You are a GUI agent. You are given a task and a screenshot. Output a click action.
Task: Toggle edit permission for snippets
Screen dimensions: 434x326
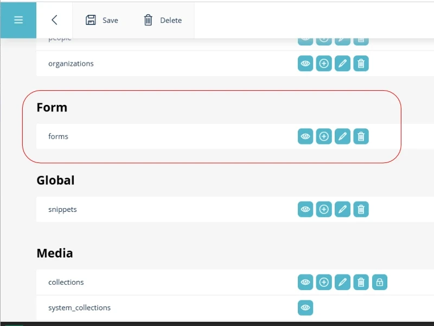coord(342,209)
